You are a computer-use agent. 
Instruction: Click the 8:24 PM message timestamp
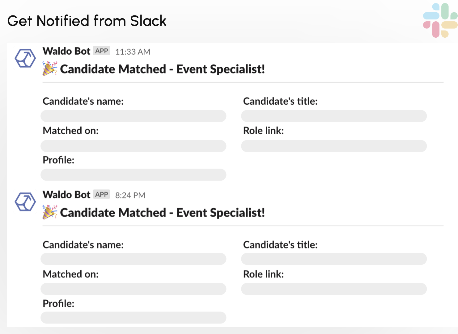[130, 195]
